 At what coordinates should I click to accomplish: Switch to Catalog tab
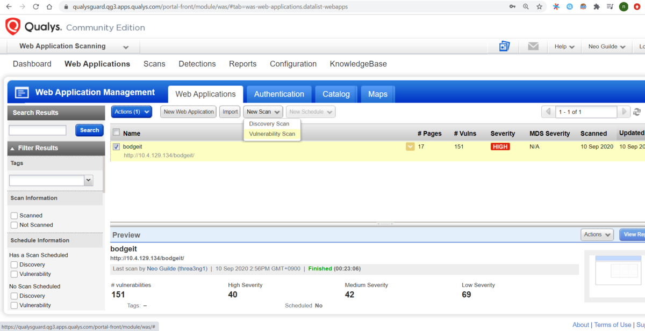(336, 94)
